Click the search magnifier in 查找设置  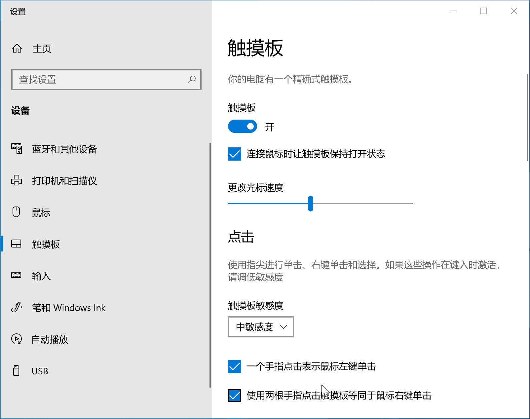pos(192,80)
